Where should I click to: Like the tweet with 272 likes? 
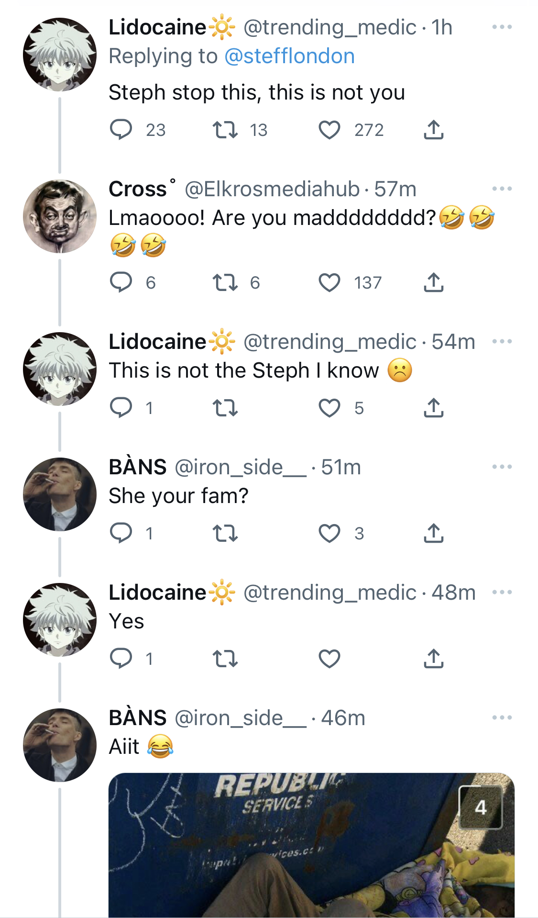click(329, 130)
